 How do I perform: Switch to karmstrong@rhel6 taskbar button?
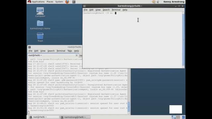click(x=75, y=117)
